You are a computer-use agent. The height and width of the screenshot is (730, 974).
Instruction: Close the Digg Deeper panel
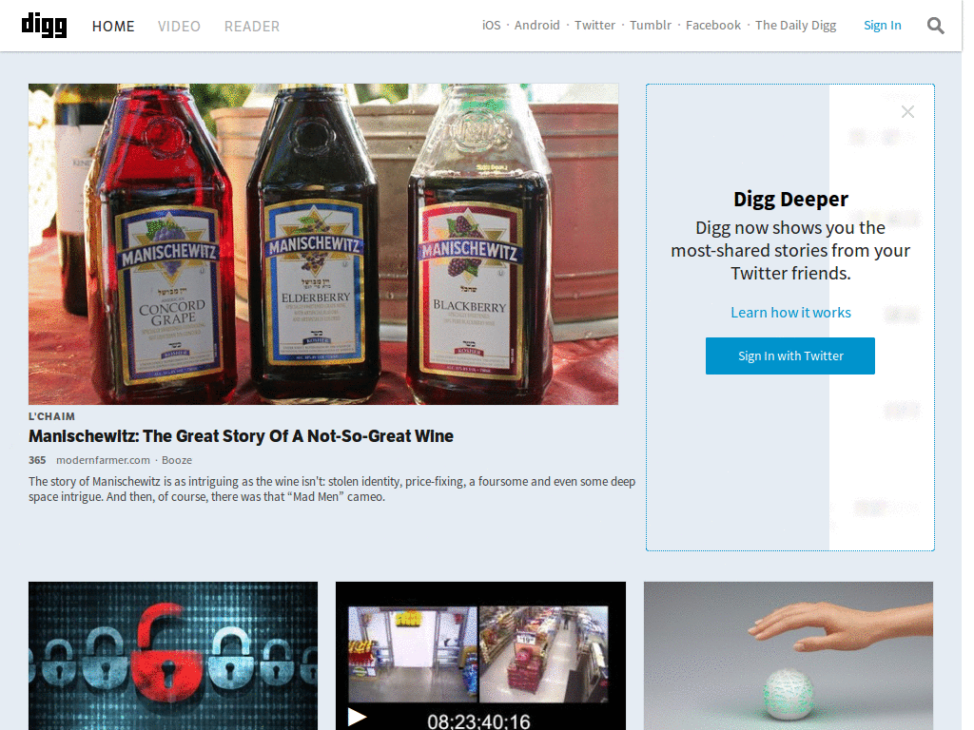pyautogui.click(x=907, y=112)
